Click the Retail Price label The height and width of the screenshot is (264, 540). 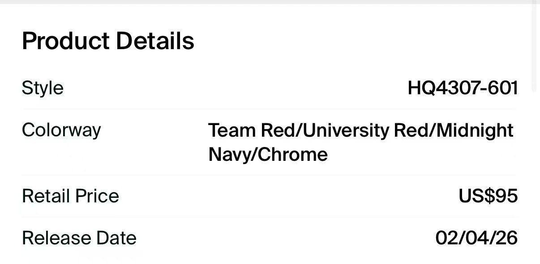(70, 196)
